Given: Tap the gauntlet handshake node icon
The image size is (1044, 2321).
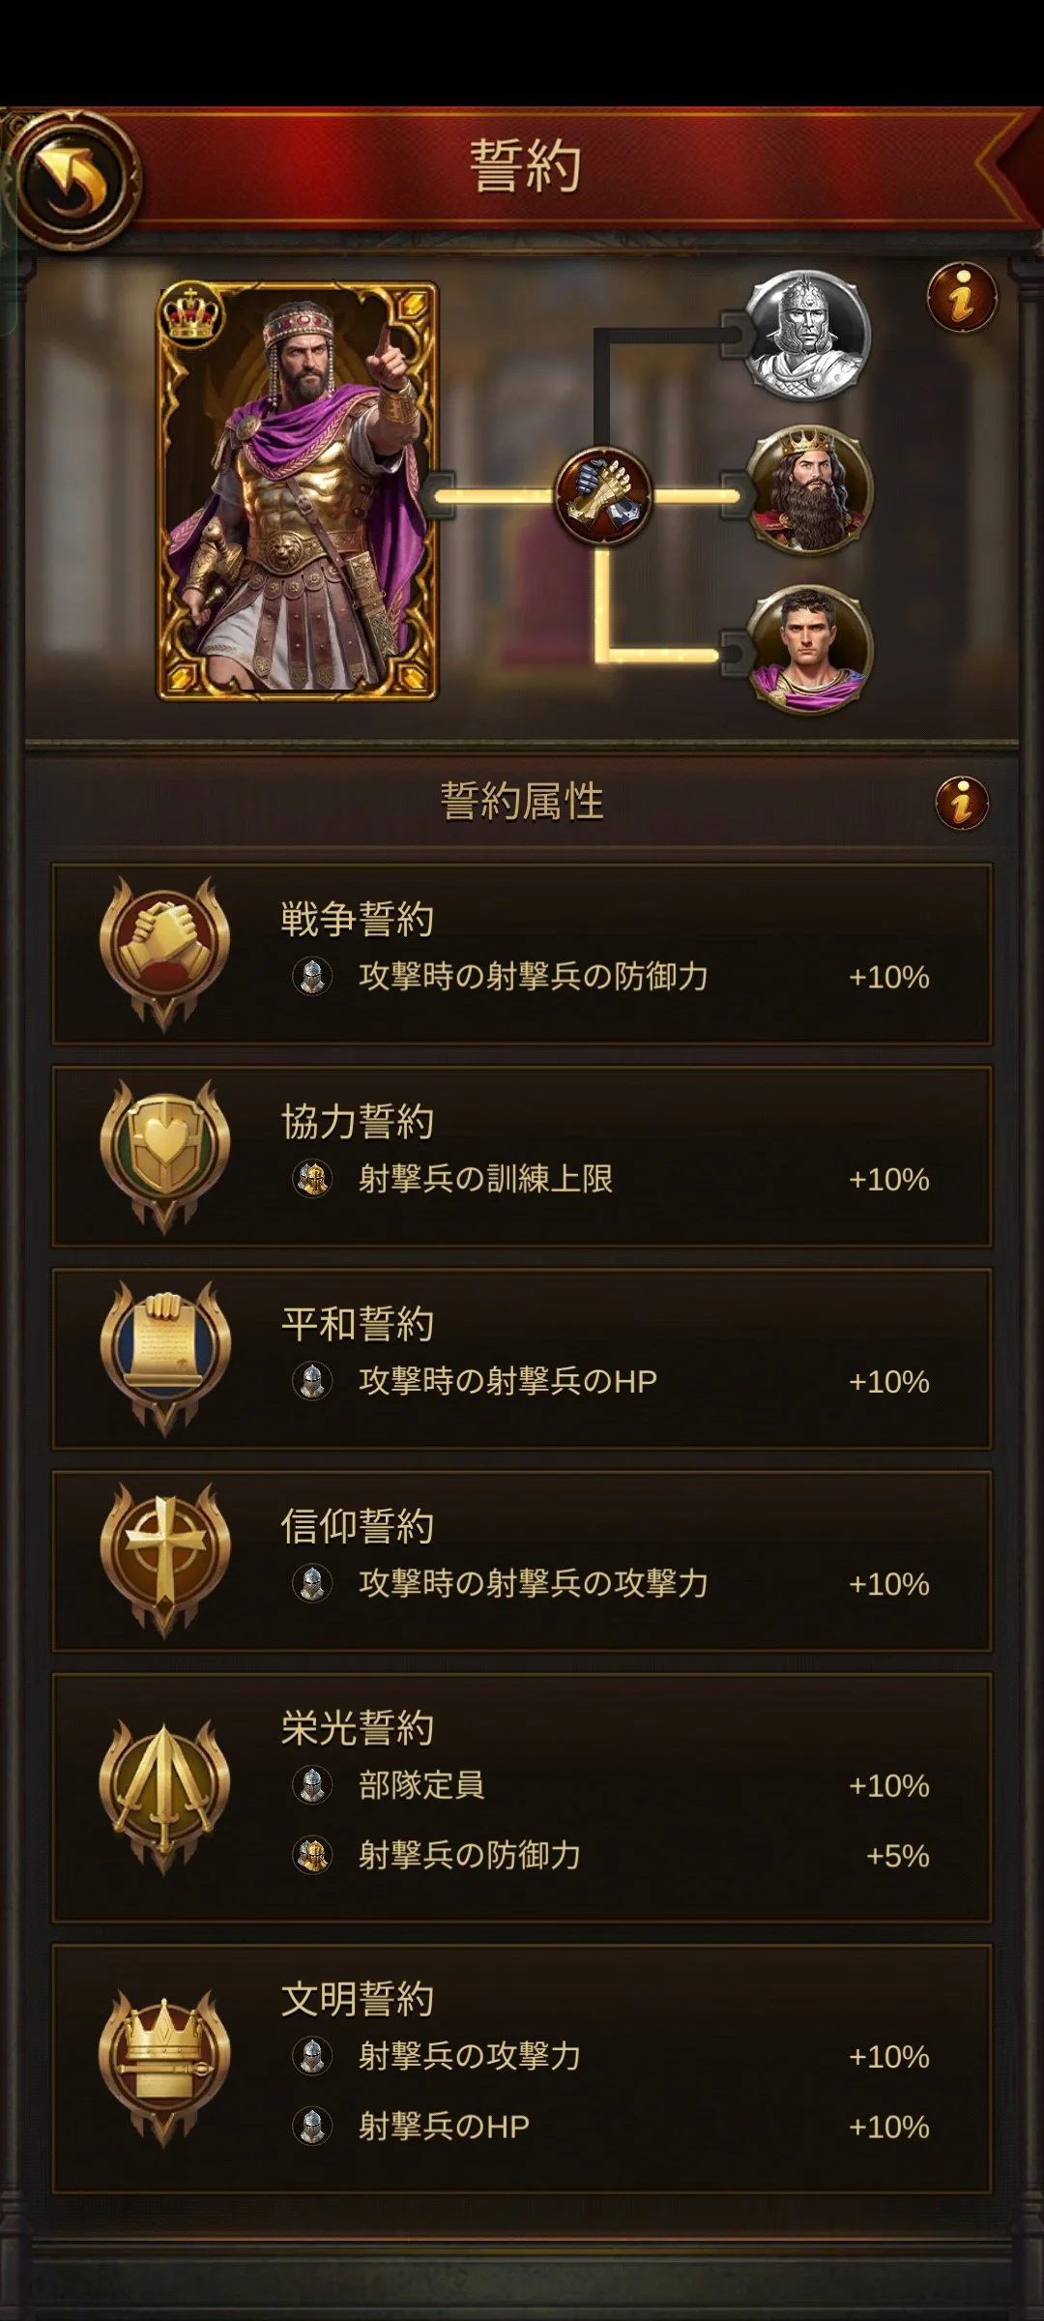Looking at the screenshot, I should [x=603, y=495].
